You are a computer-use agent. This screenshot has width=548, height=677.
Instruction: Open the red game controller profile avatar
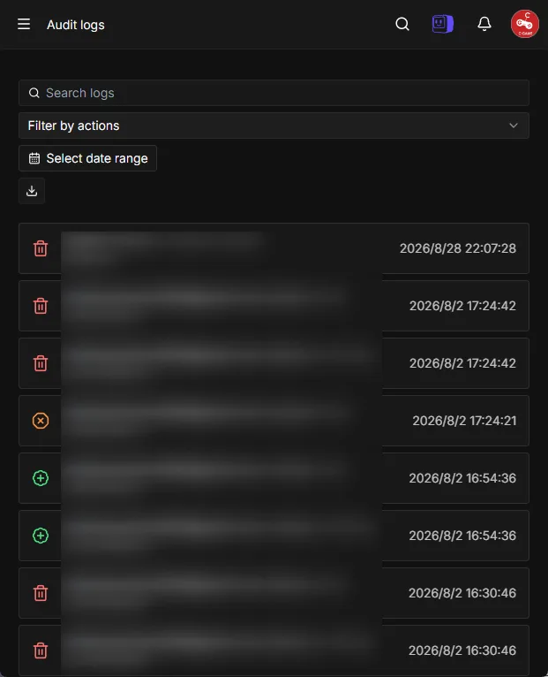pos(525,24)
